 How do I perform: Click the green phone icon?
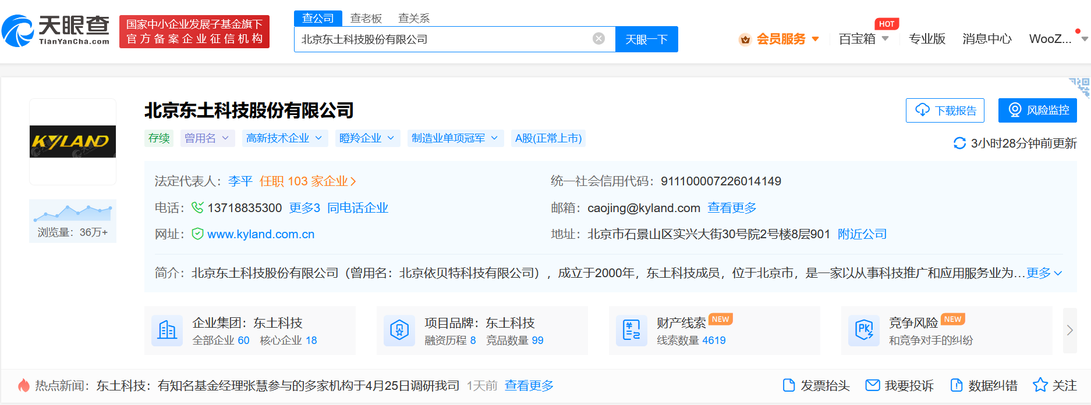coord(197,207)
